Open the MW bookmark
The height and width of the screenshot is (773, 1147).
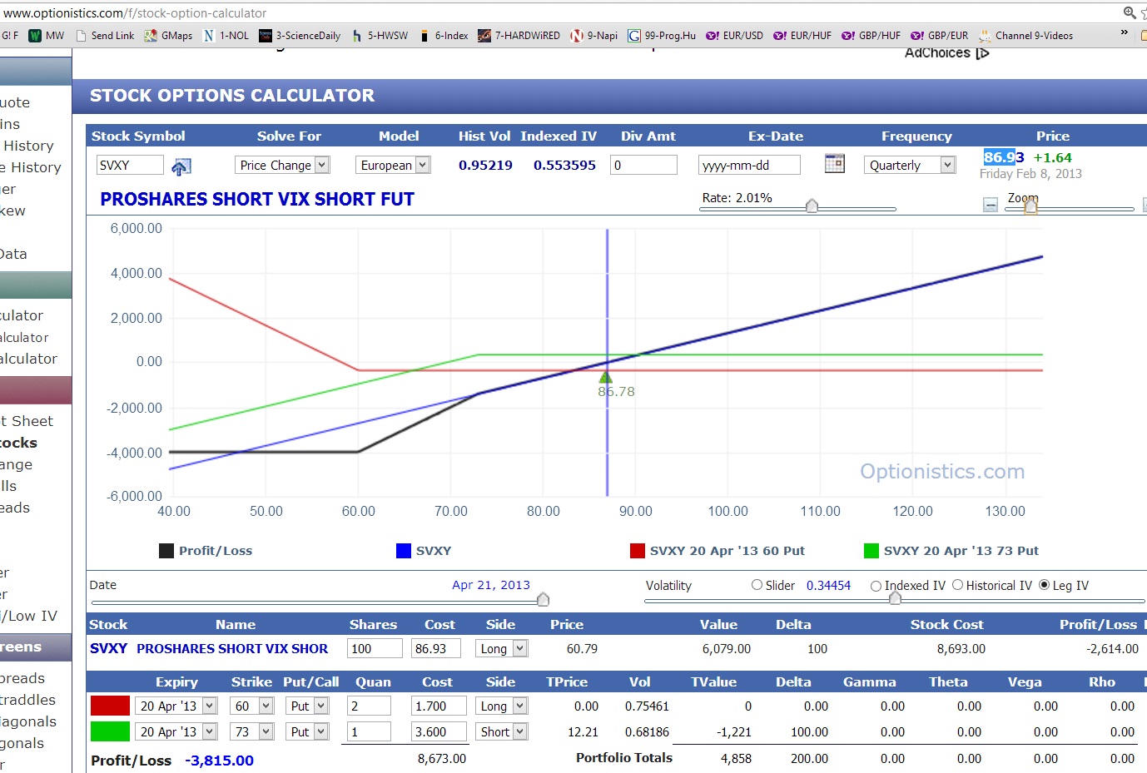tap(47, 35)
